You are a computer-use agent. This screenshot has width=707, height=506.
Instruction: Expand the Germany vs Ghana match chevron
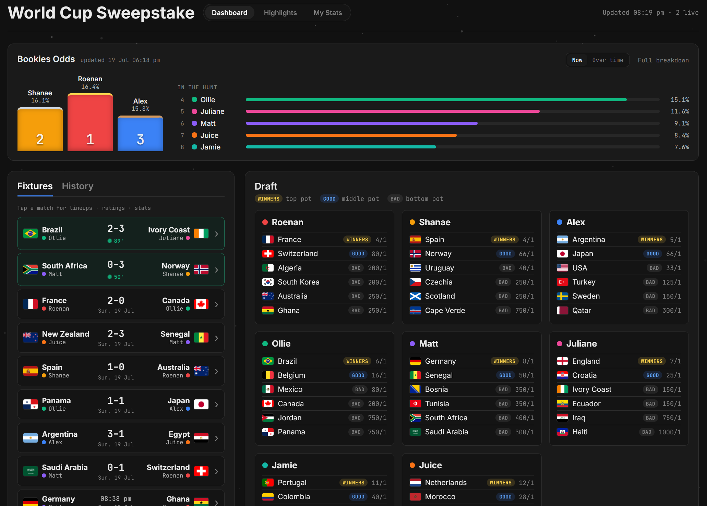pyautogui.click(x=216, y=503)
